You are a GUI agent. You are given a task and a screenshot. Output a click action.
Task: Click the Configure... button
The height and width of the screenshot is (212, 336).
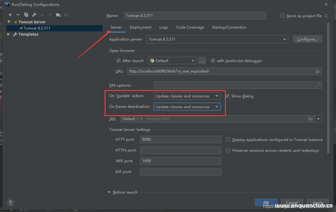[307, 39]
